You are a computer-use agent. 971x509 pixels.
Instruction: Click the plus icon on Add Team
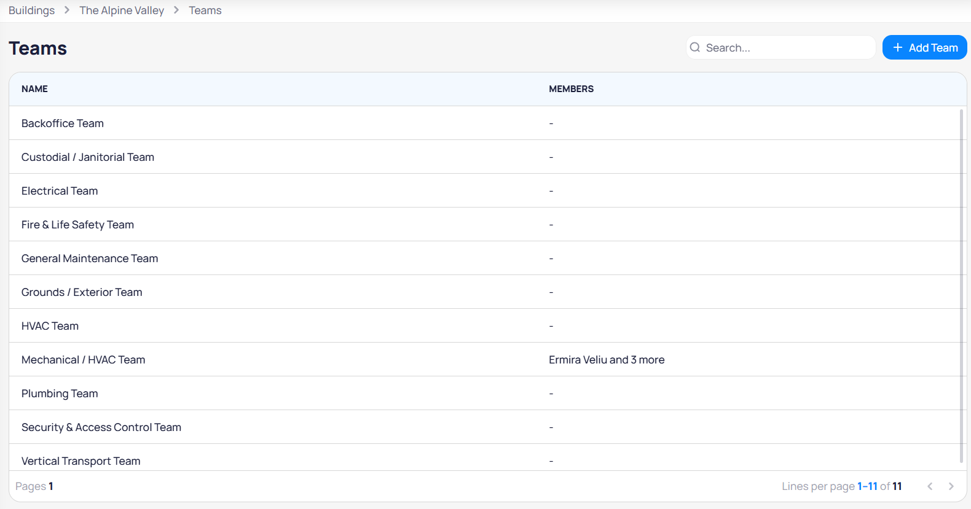click(x=897, y=47)
